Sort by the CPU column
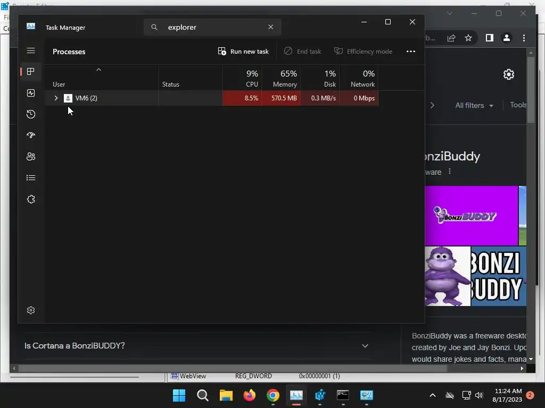 pos(242,78)
